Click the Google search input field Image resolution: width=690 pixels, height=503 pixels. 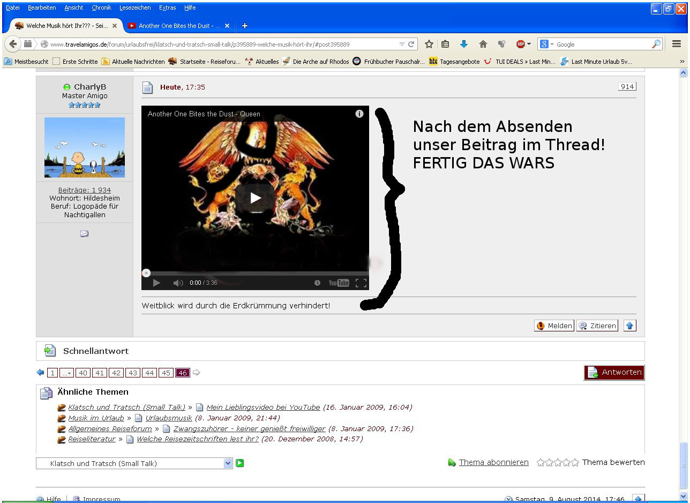pos(602,45)
